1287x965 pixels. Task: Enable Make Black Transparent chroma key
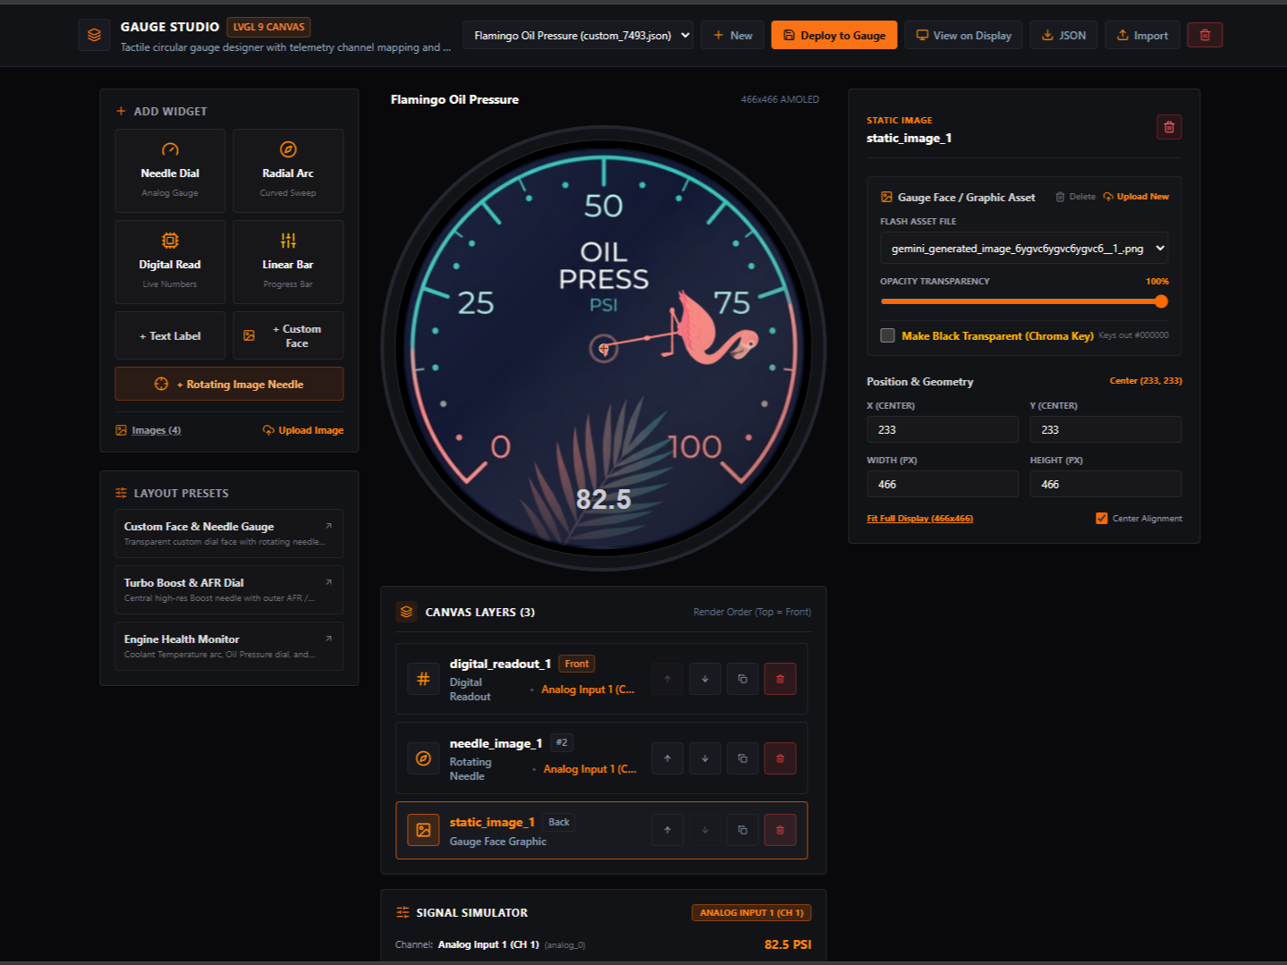[x=887, y=335]
